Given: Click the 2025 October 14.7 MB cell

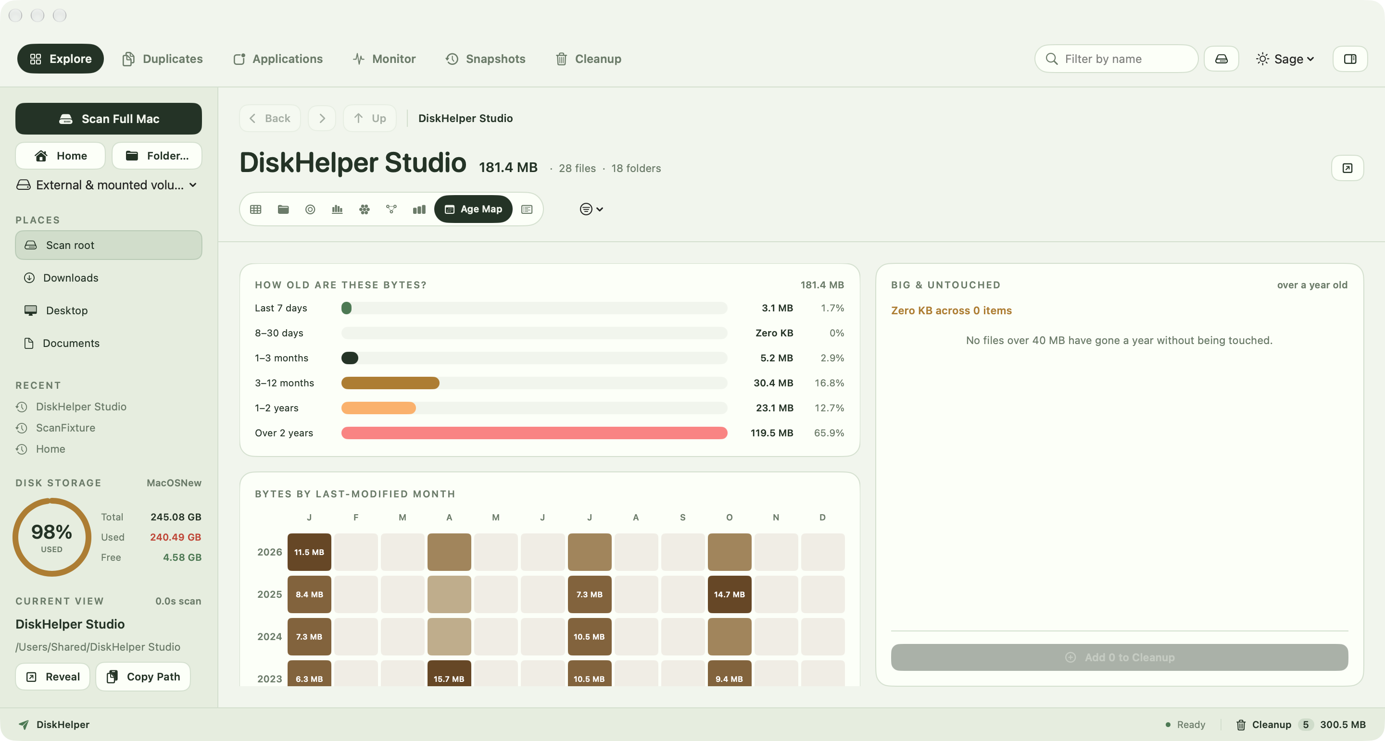Looking at the screenshot, I should [729, 594].
